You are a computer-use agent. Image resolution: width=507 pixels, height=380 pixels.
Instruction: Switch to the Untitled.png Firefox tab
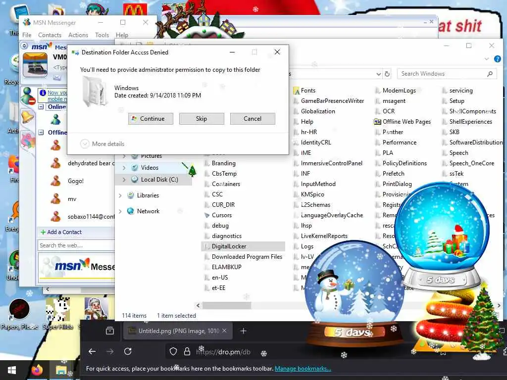[178, 331]
